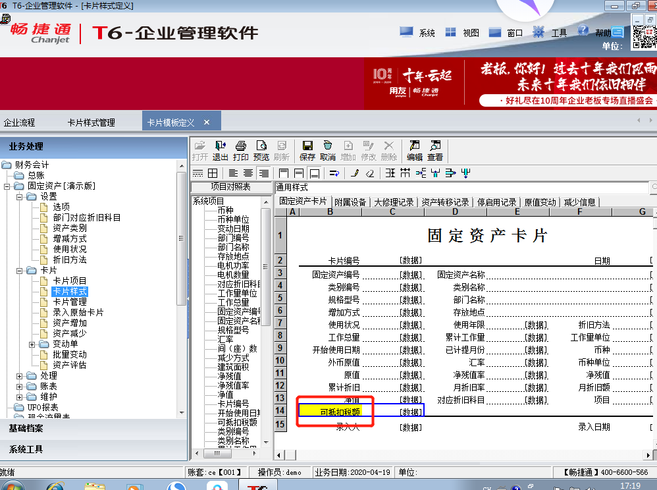Switch to 减少信息 sheet tab
The height and width of the screenshot is (490, 657).
click(x=579, y=202)
